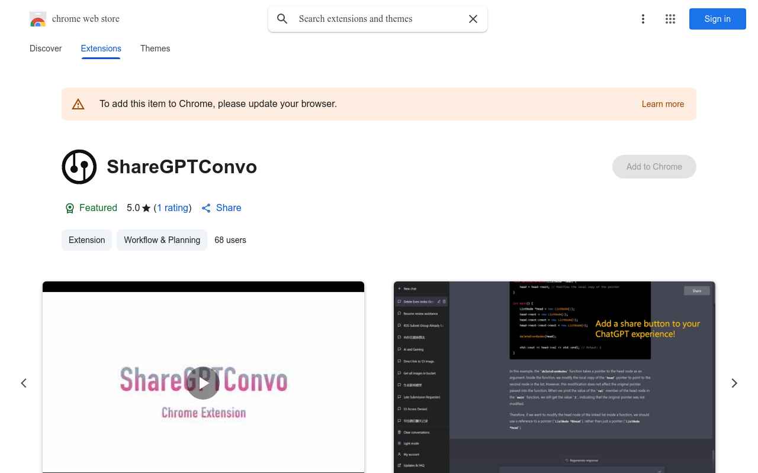
Task: Go to previous screenshot with the left chevron
Action: coord(24,383)
